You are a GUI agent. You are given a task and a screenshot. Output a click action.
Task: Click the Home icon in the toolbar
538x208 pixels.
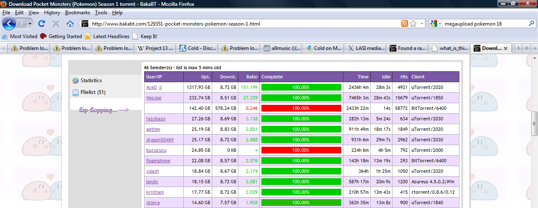tap(70, 24)
